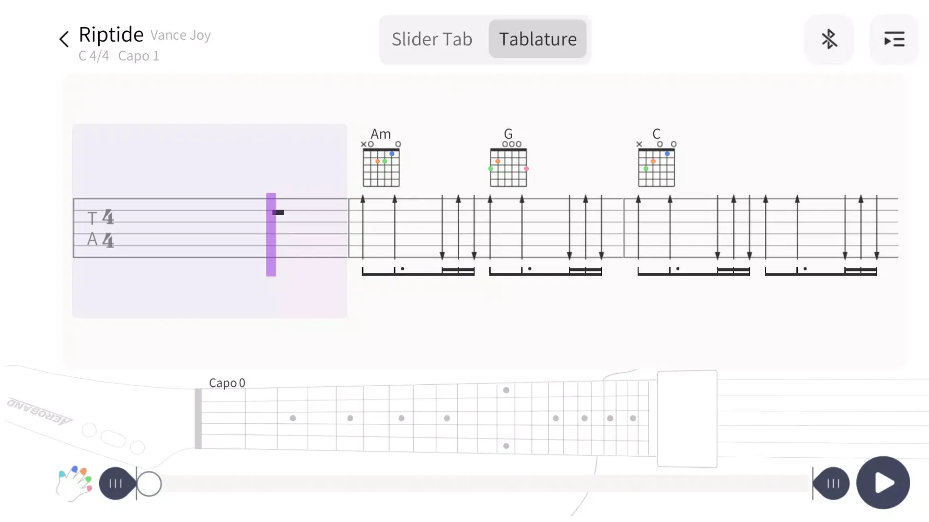Click the purple playhead cursor bar
The height and width of the screenshot is (522, 929).
(x=271, y=234)
